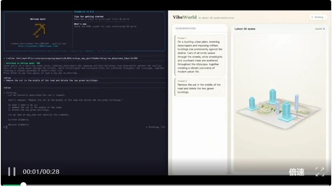Select the Prompt 1 conversation card

click(x=200, y=56)
